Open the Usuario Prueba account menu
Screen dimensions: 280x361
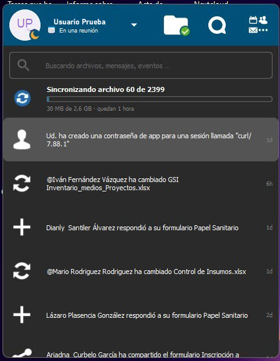coord(79,22)
